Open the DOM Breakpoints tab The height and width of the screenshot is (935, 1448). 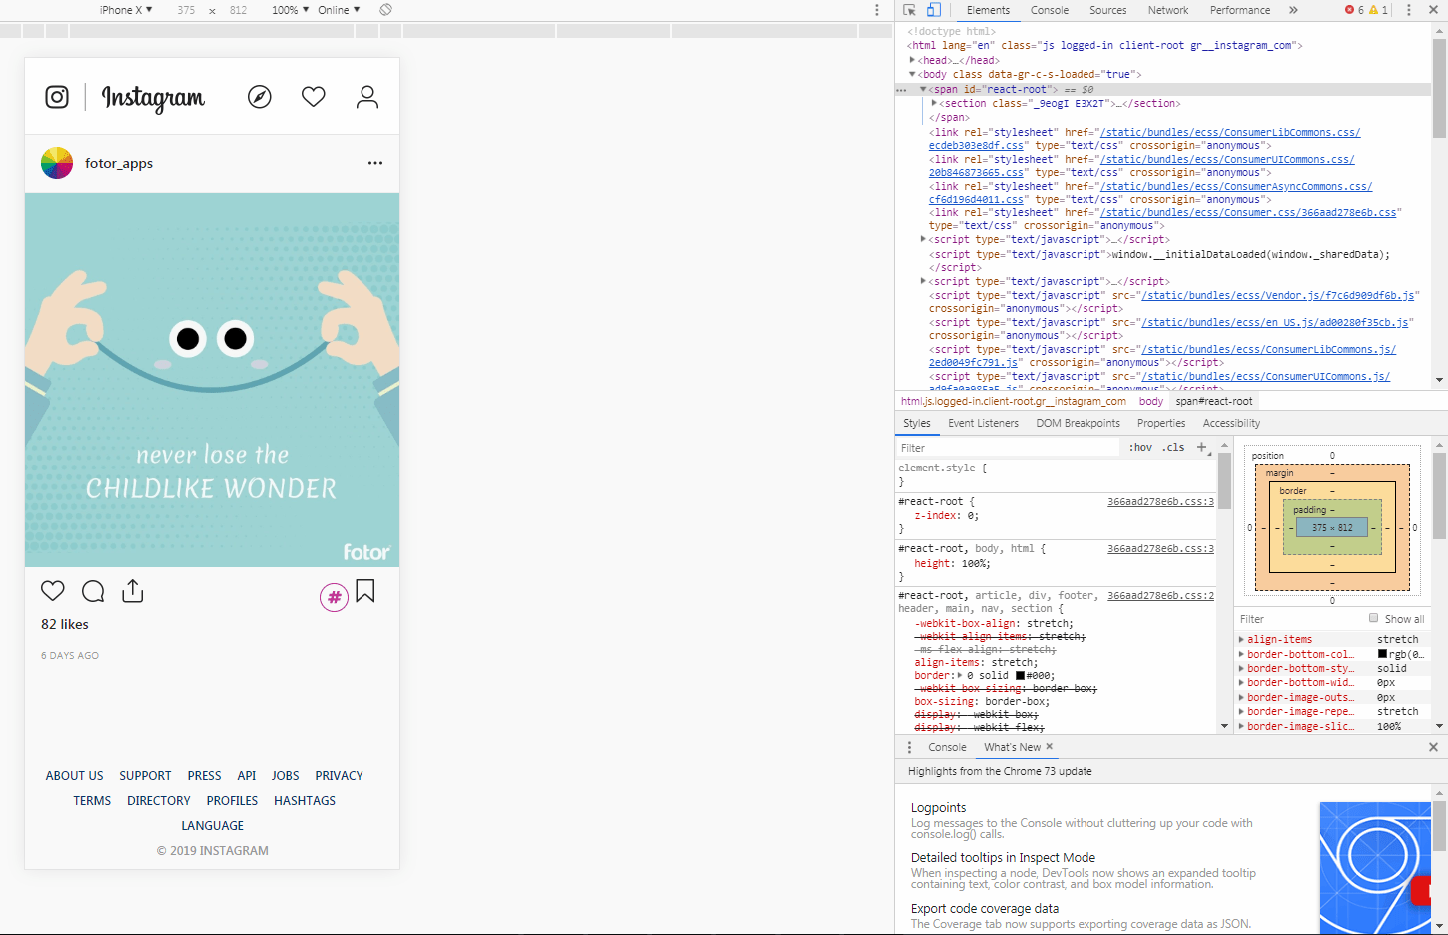point(1079,423)
